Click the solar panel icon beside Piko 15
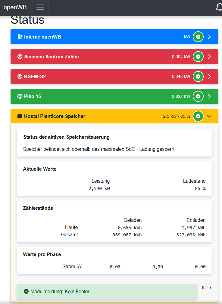Viewport: 222px width, 304px height. coord(20,96)
